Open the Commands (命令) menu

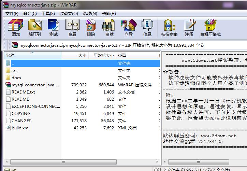30,14
